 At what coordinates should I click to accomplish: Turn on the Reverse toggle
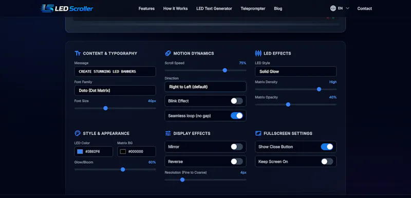click(237, 162)
